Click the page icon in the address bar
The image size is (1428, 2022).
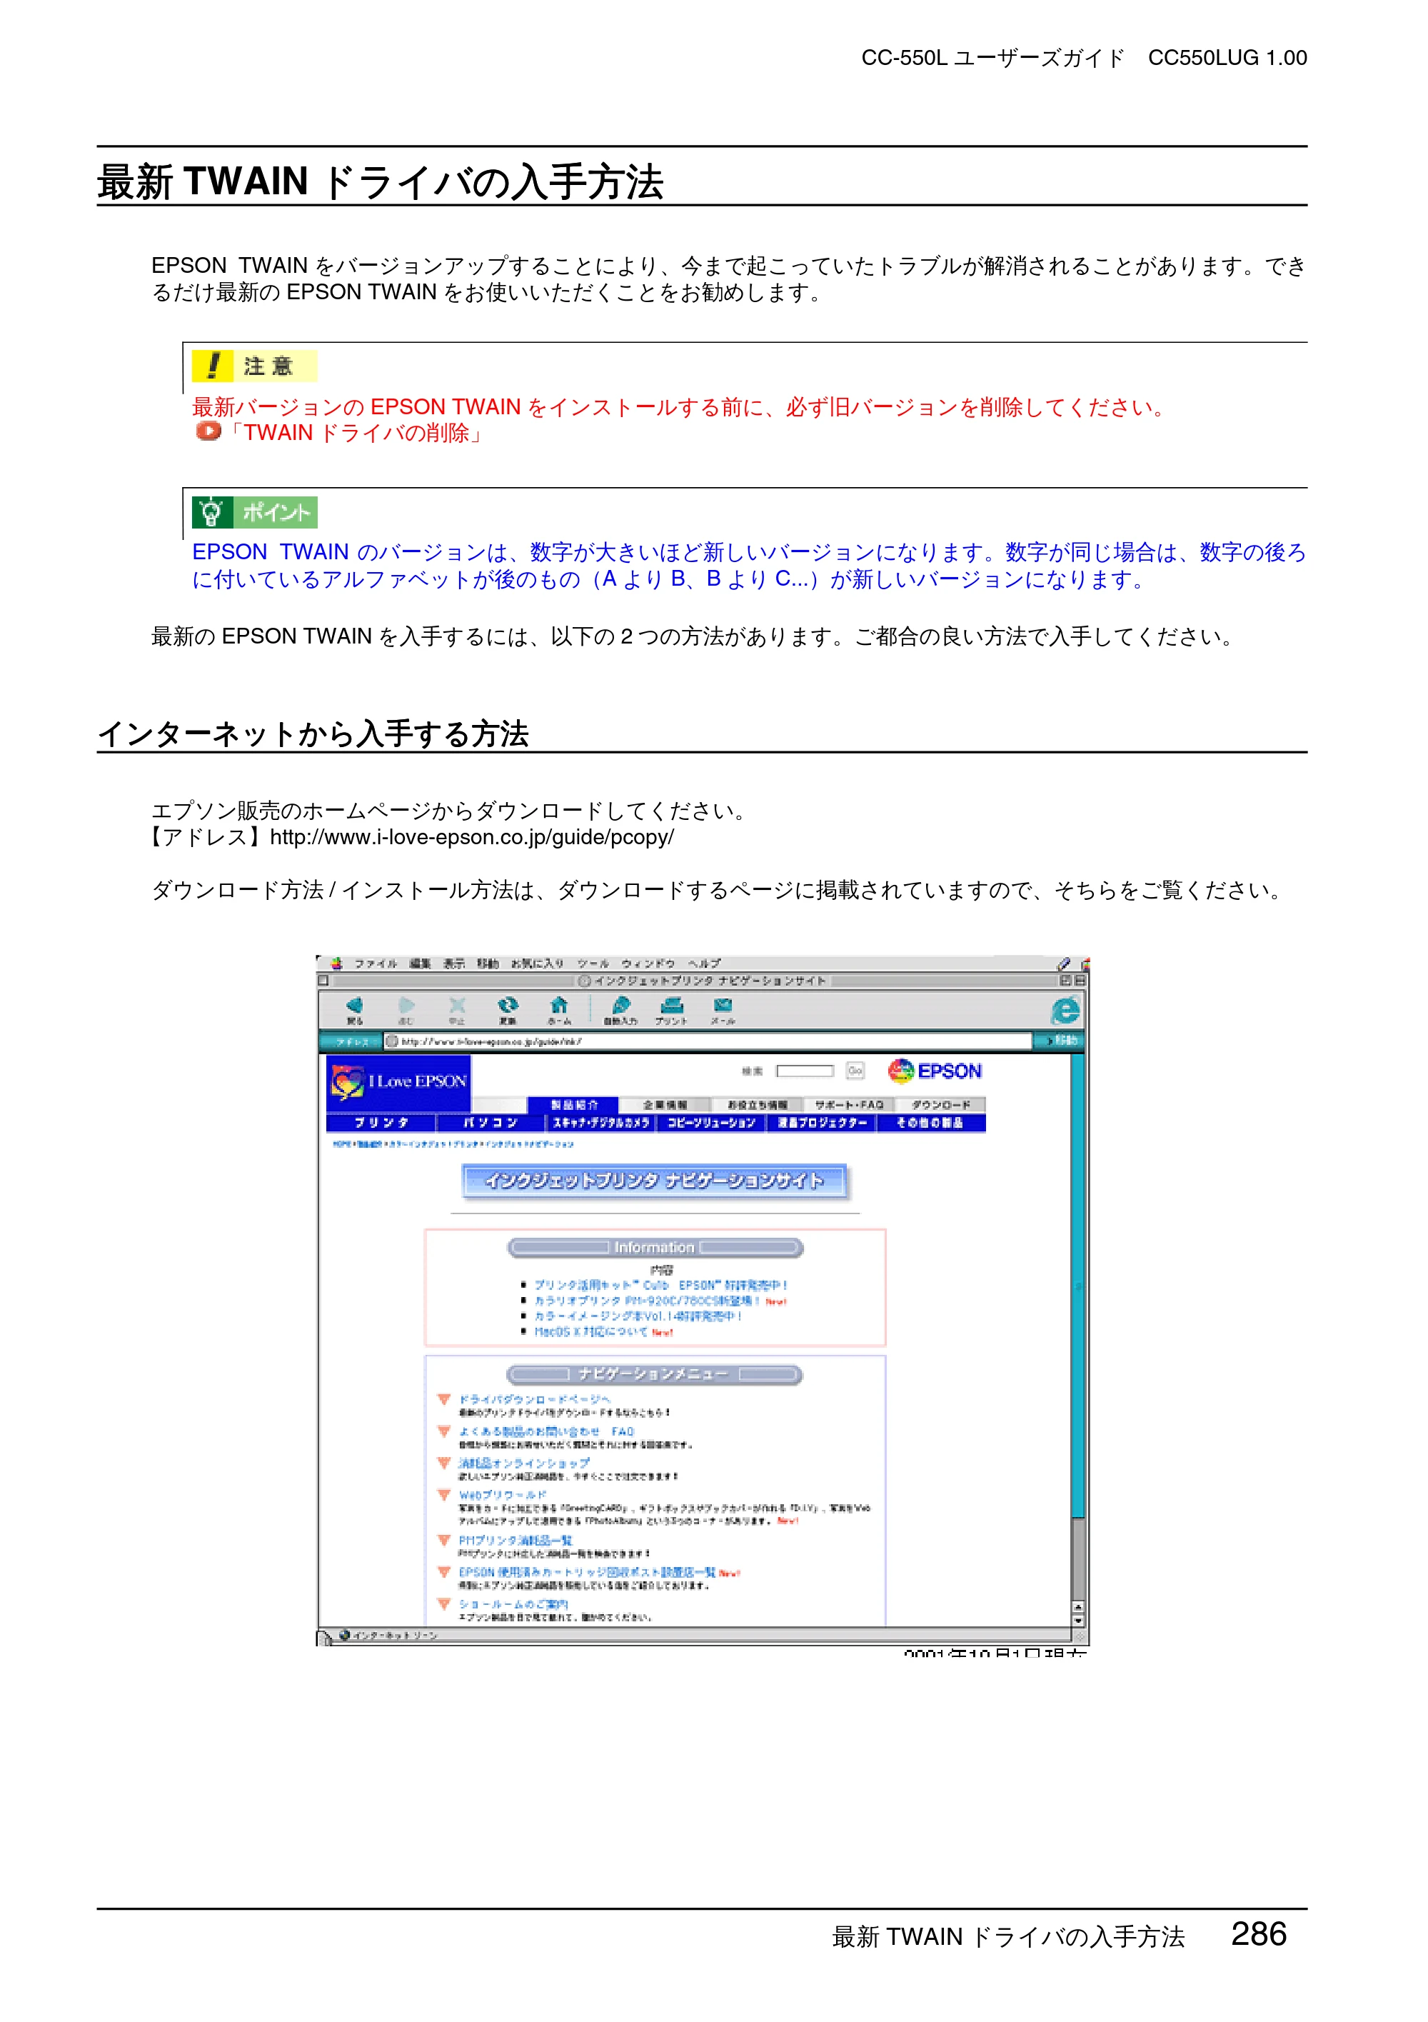392,1041
